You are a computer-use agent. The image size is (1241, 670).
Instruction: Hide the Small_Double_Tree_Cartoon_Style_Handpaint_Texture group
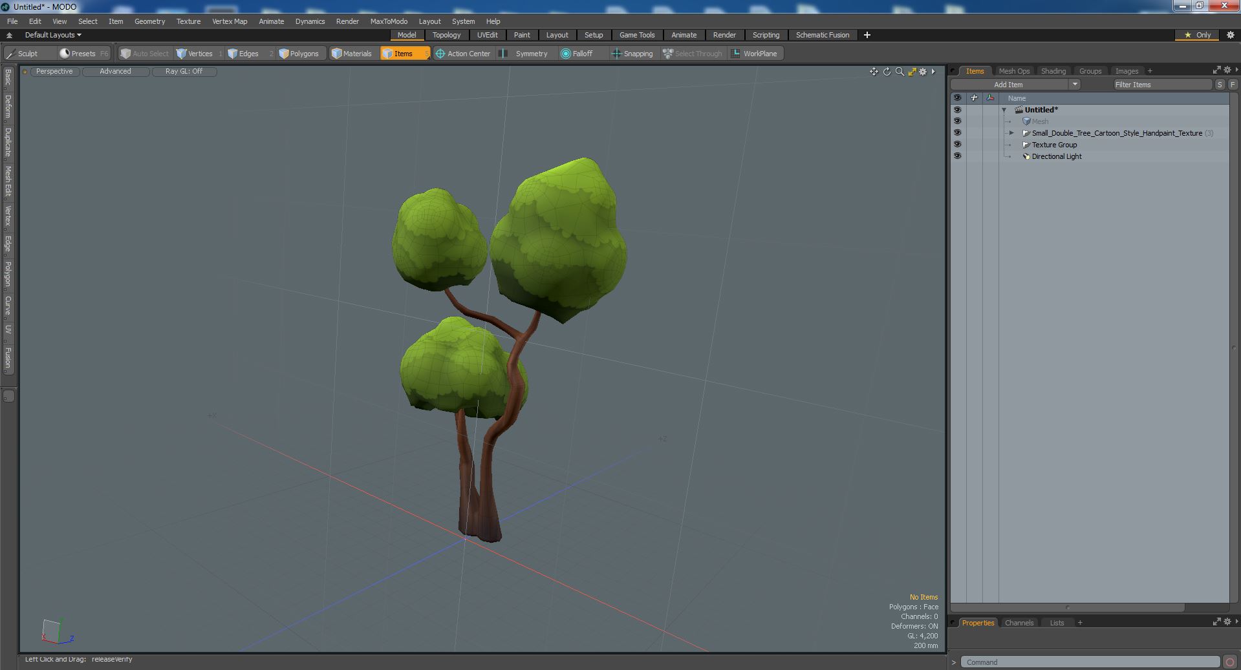957,133
